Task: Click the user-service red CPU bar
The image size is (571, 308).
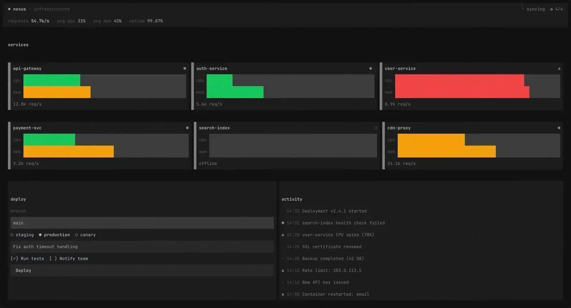Action: [459, 80]
